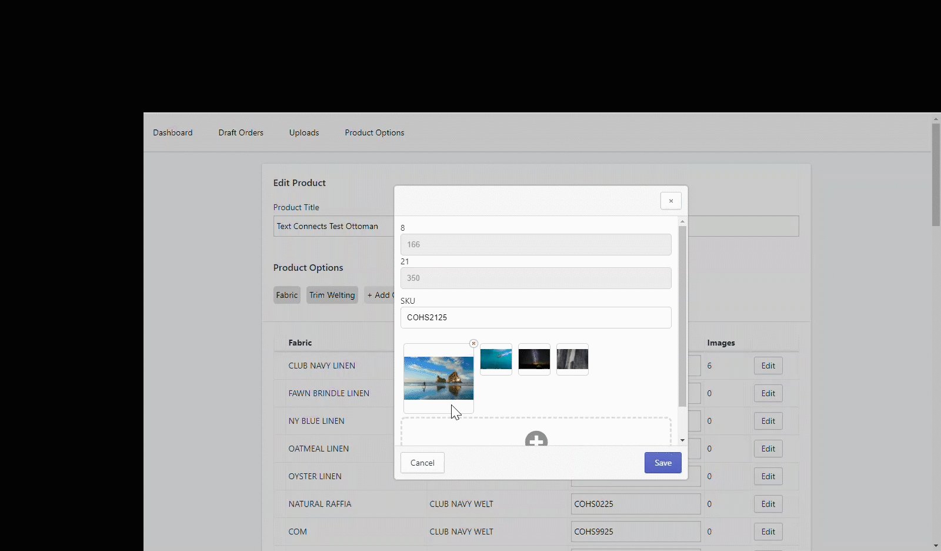Open the Dashboard tab
941x551 pixels.
[173, 132]
